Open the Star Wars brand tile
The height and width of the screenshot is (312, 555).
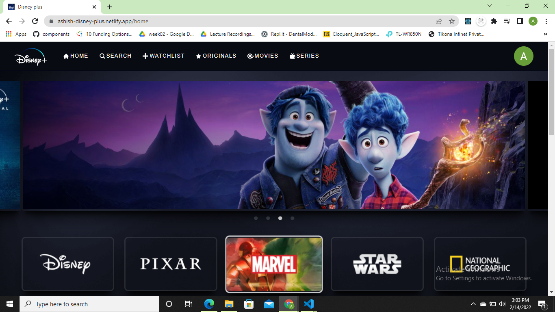(377, 264)
